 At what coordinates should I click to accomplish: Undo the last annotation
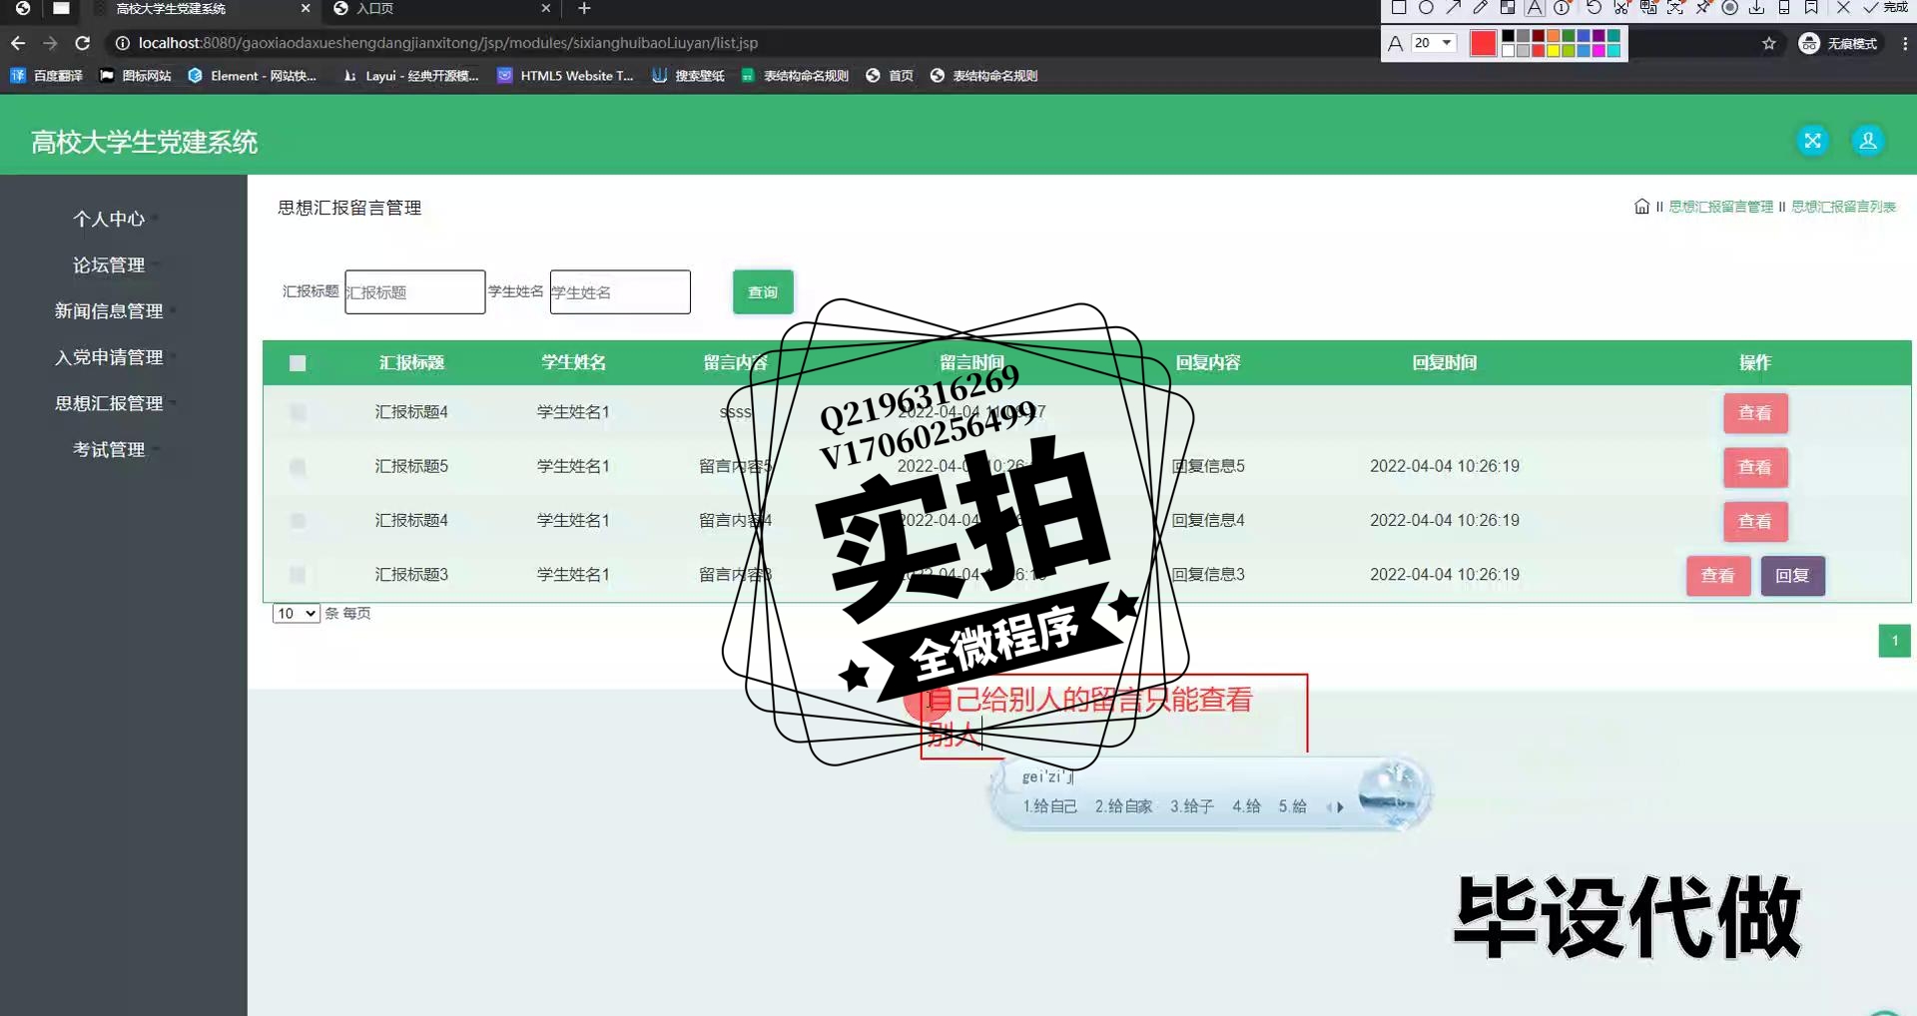pyautogui.click(x=1594, y=8)
